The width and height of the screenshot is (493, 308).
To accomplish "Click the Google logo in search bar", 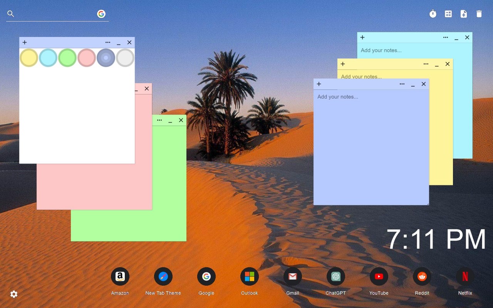I will point(101,14).
